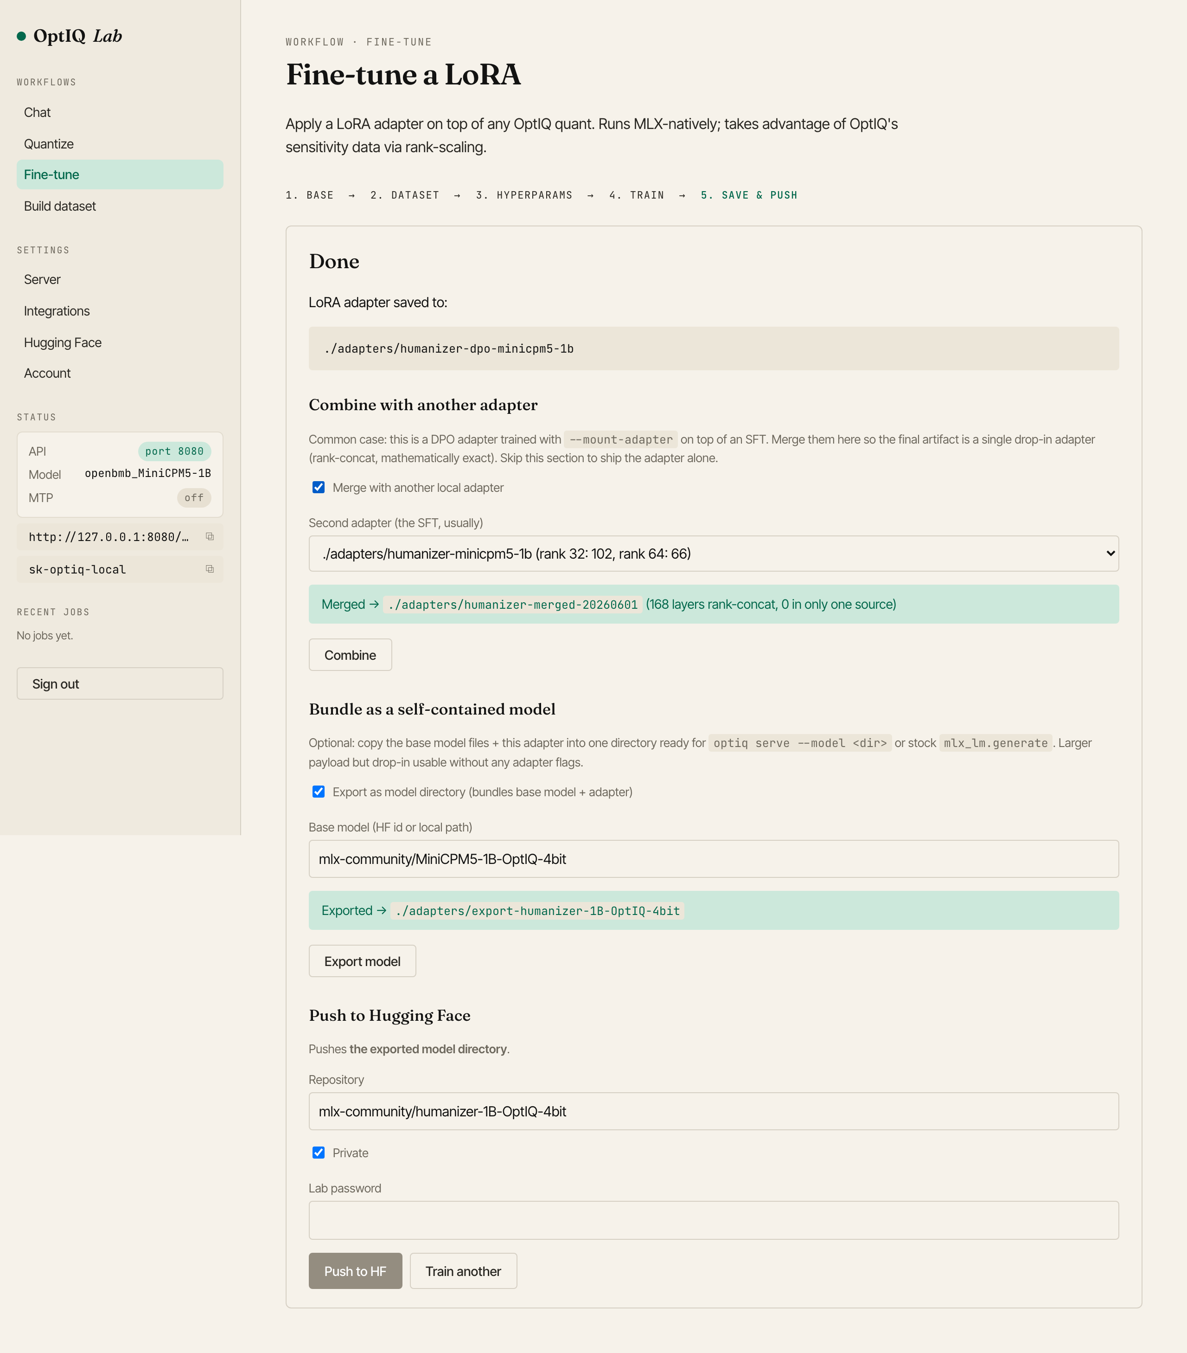Click Train another button
Screen dimensions: 1187x1353
tap(463, 1271)
